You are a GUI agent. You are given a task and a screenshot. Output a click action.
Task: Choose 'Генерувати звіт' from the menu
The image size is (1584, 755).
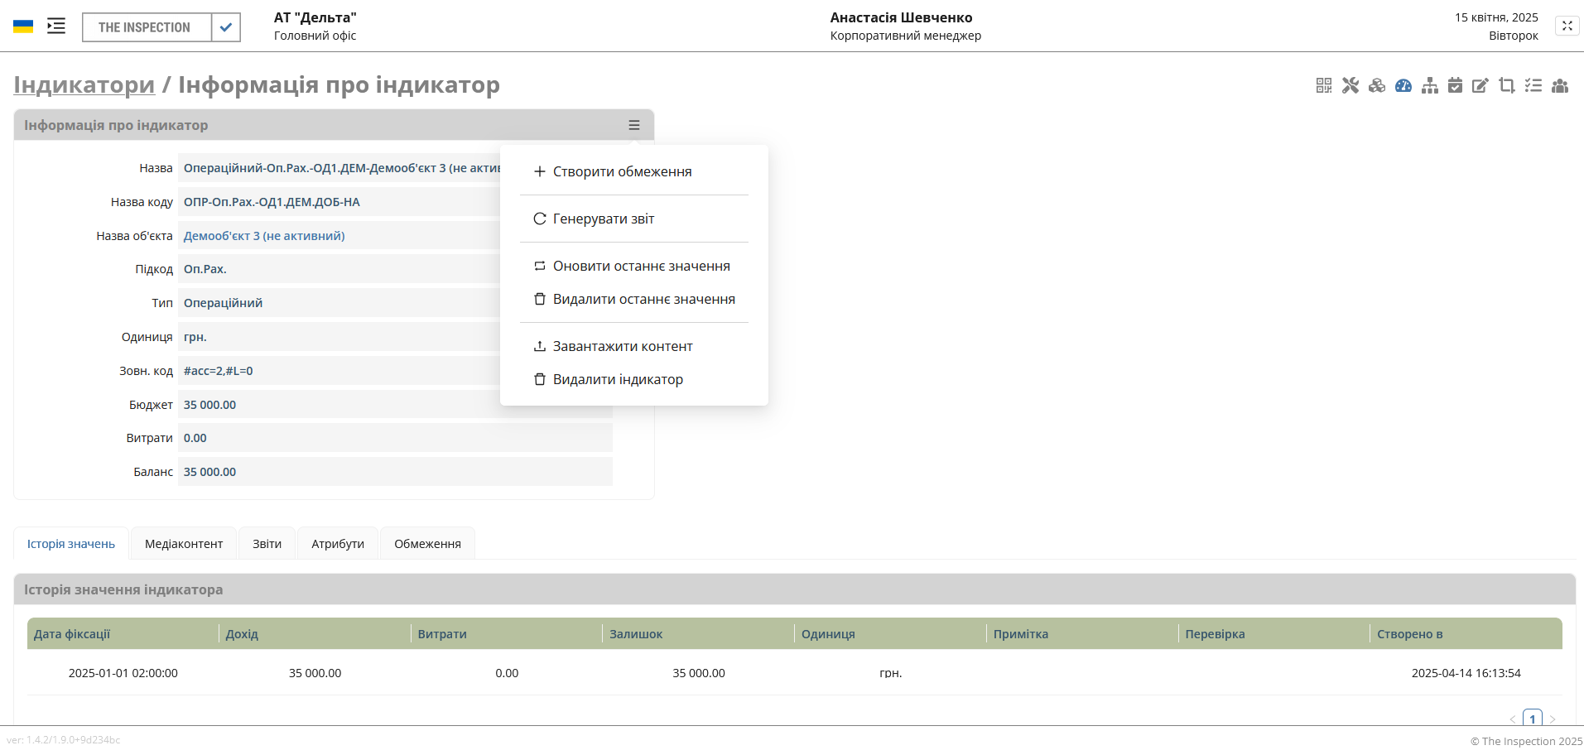603,219
